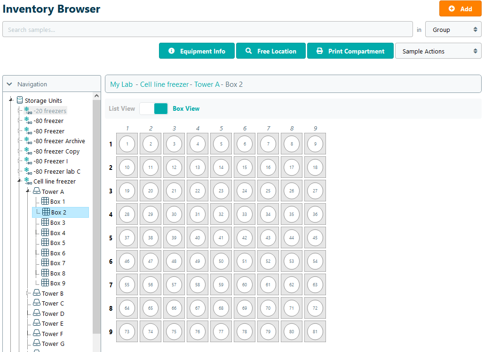Select sample position 41 in box
484x352 pixels.
point(221,237)
